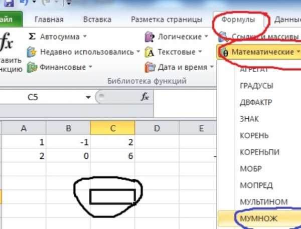Choose the highlighted МУМНОЖ function
This screenshot has height=229, width=301.
point(258,218)
